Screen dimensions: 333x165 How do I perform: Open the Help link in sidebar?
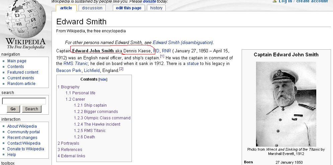pos(11,155)
